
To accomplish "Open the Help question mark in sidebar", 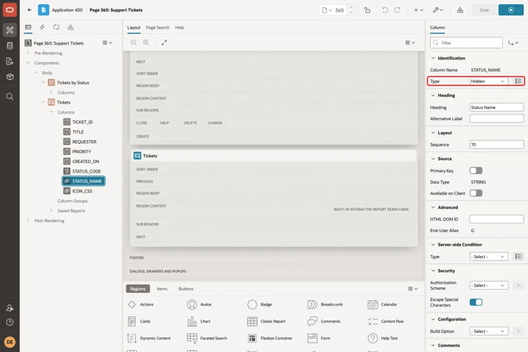I will pos(10,323).
